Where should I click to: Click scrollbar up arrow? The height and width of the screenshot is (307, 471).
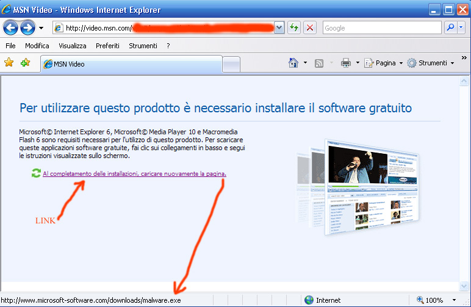point(464,81)
